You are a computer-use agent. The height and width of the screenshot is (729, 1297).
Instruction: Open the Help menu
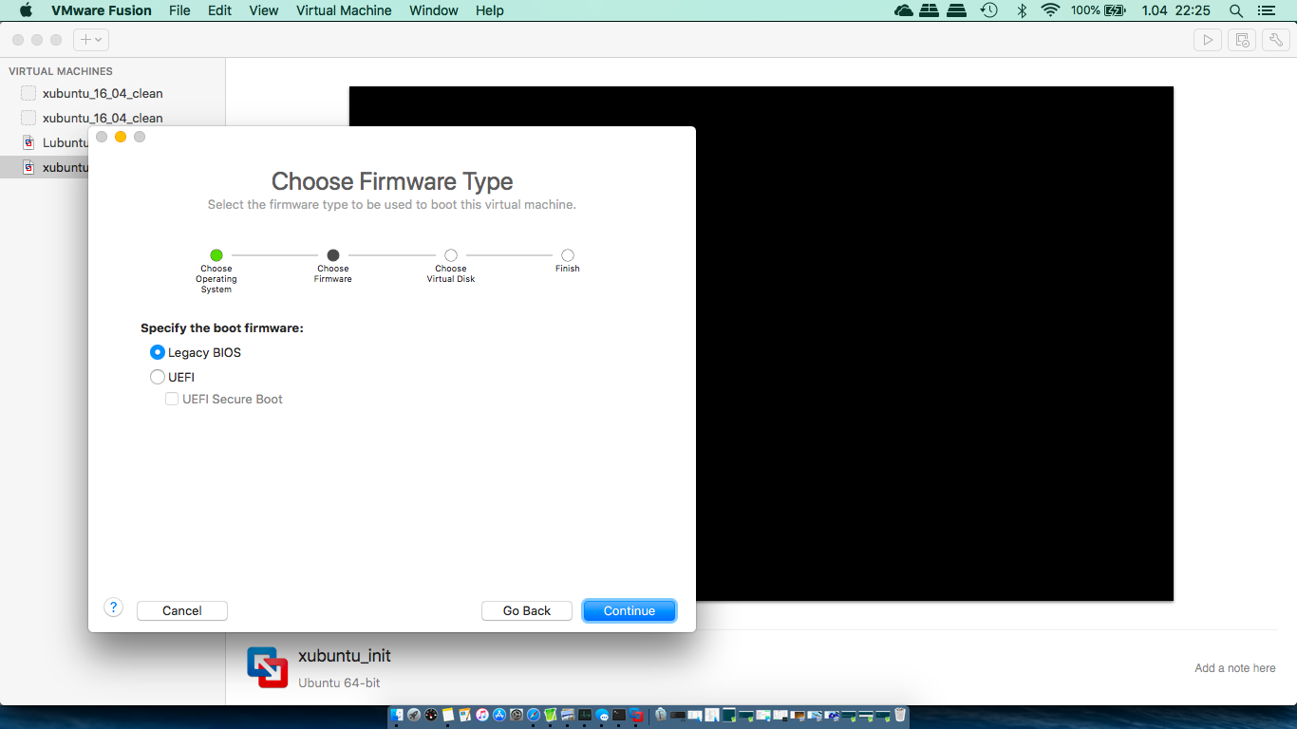[490, 10]
